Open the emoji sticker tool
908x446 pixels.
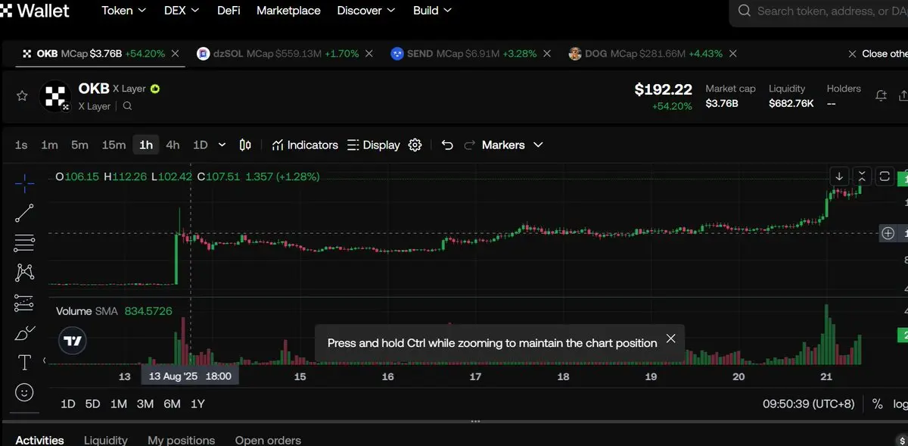click(x=24, y=392)
